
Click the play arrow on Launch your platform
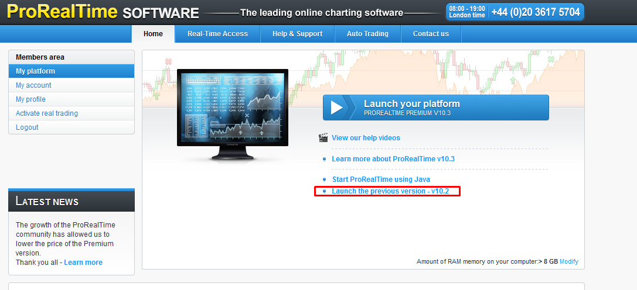point(336,108)
